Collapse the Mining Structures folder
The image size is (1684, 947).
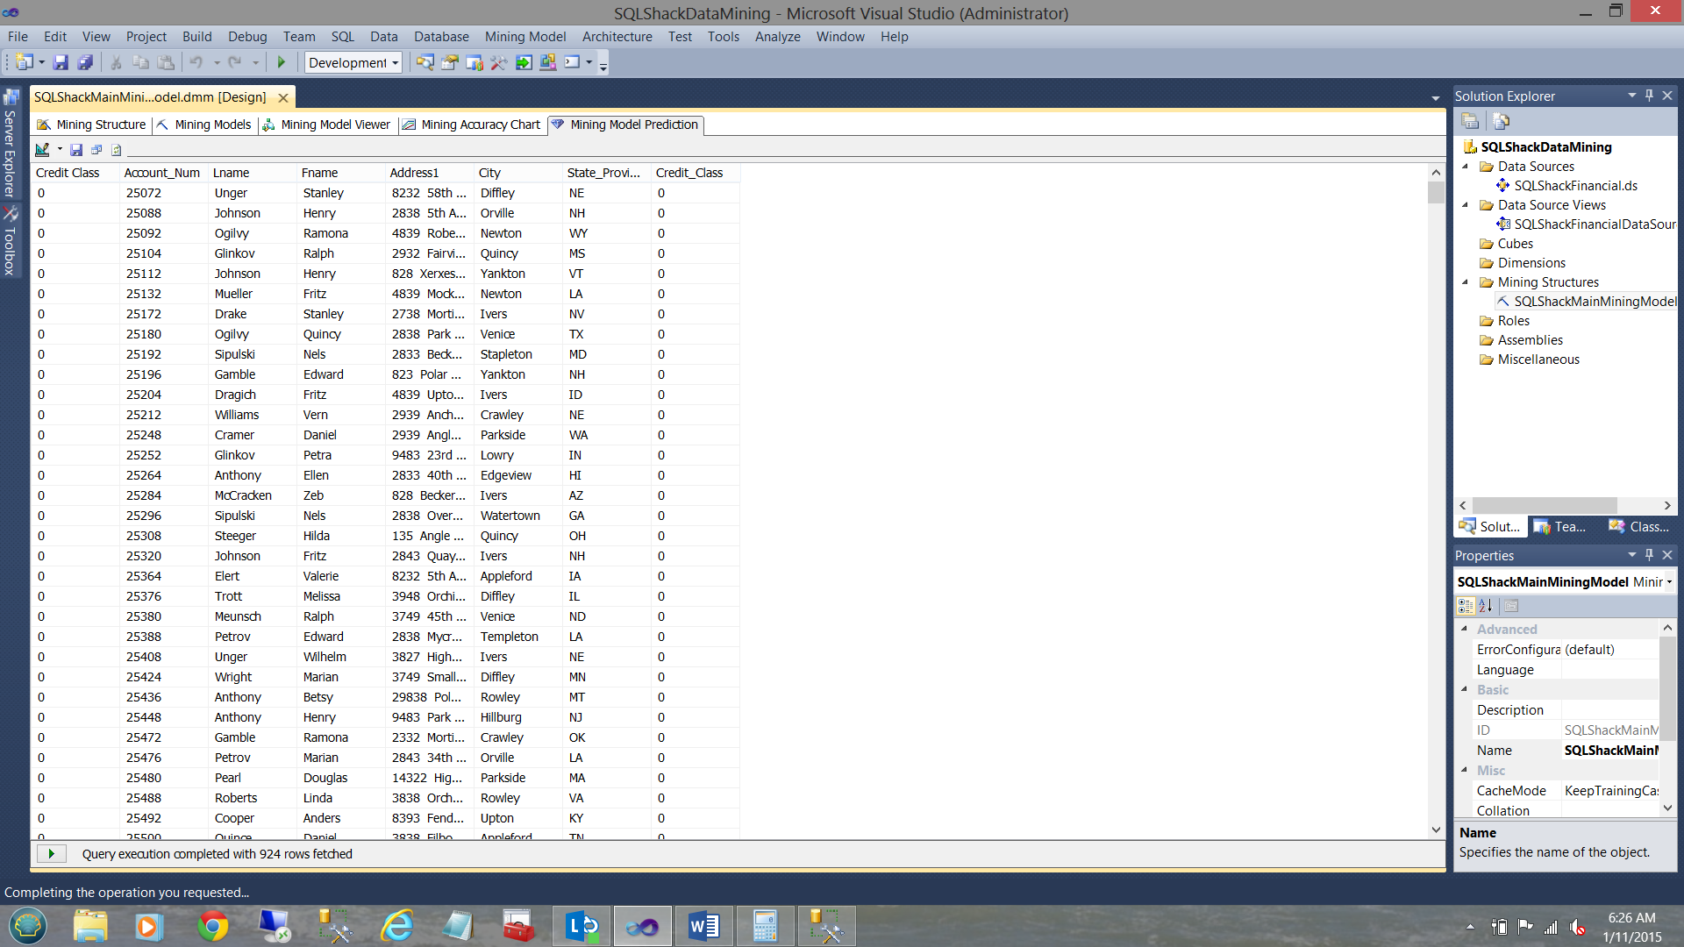[x=1466, y=282]
